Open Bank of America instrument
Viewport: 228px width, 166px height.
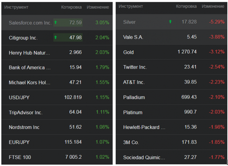pyautogui.click(x=29, y=67)
